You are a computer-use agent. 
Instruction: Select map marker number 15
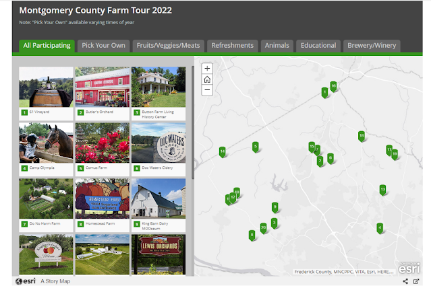pos(312,147)
